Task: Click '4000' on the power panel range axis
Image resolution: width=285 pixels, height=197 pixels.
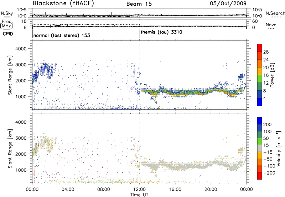Action: tap(21, 49)
